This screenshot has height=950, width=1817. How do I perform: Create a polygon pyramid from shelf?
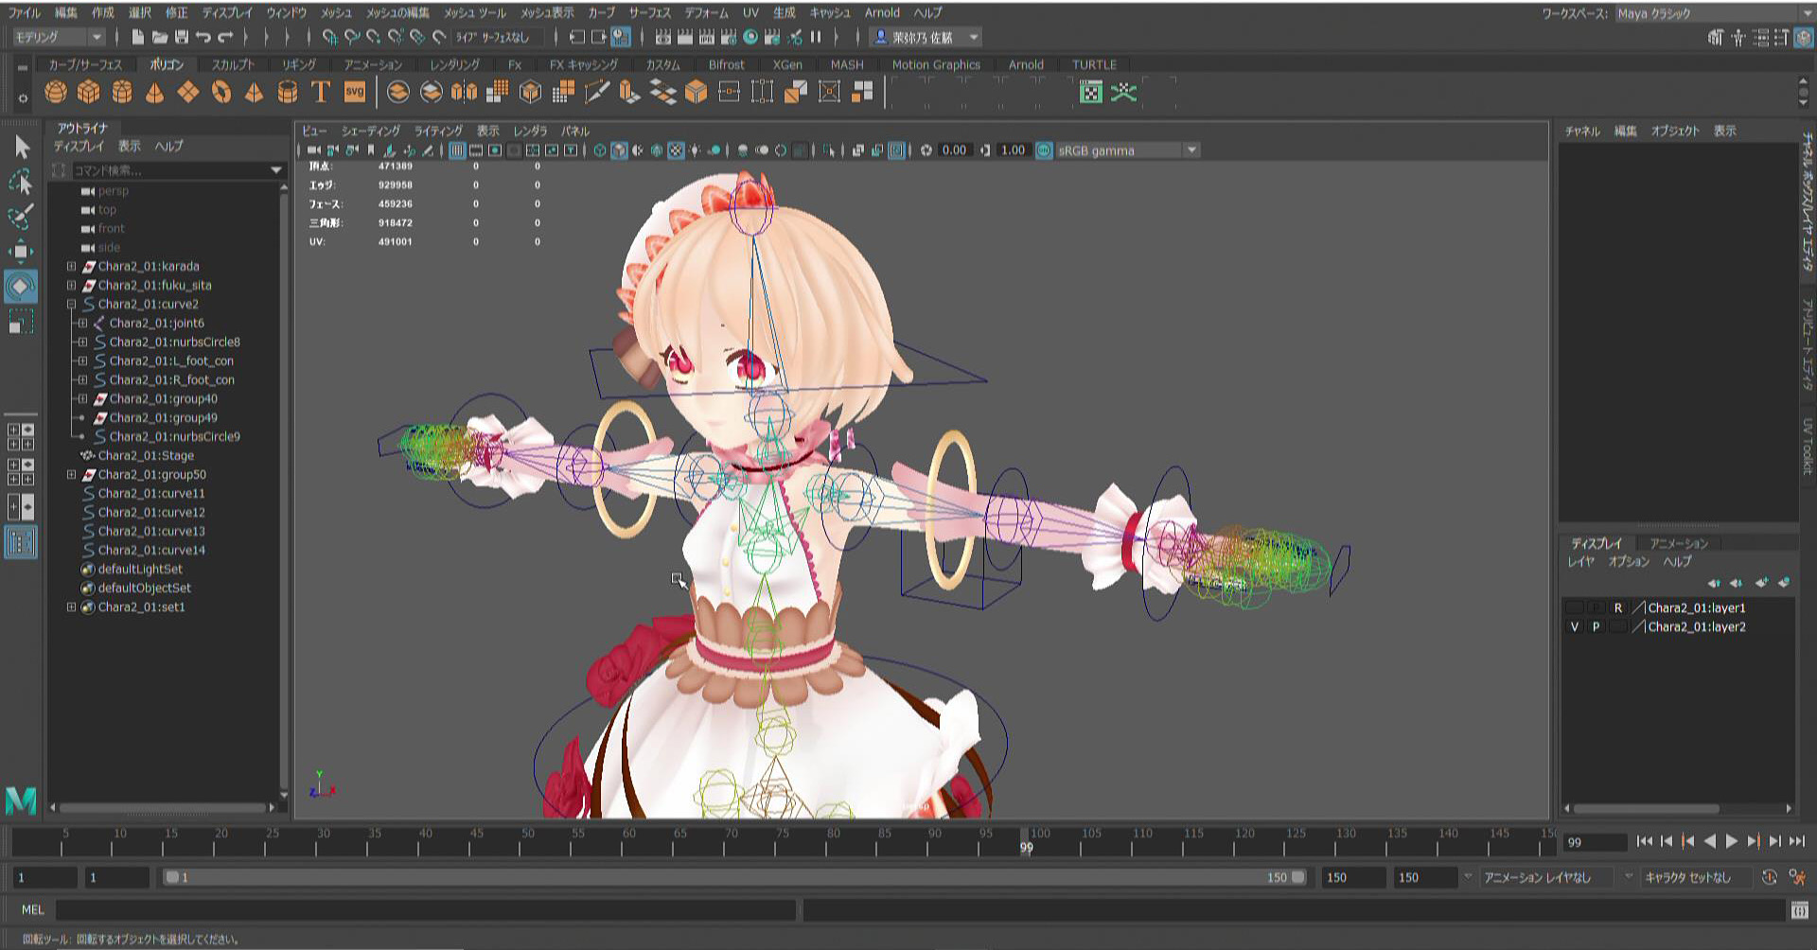[x=255, y=92]
